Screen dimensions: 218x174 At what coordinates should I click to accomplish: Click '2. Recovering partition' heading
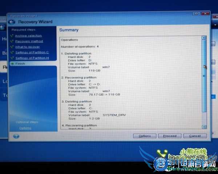point(79,78)
